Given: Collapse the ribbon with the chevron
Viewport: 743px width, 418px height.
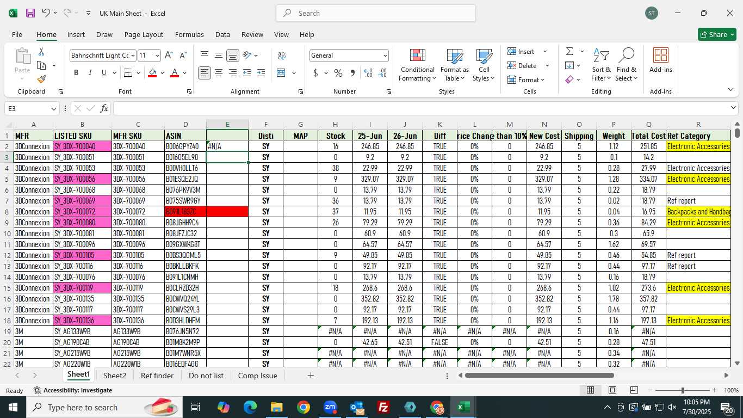Looking at the screenshot, I should [x=730, y=90].
